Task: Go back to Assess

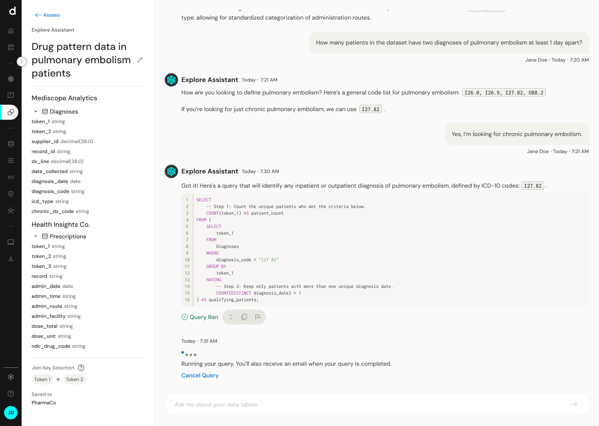Action: (x=47, y=15)
